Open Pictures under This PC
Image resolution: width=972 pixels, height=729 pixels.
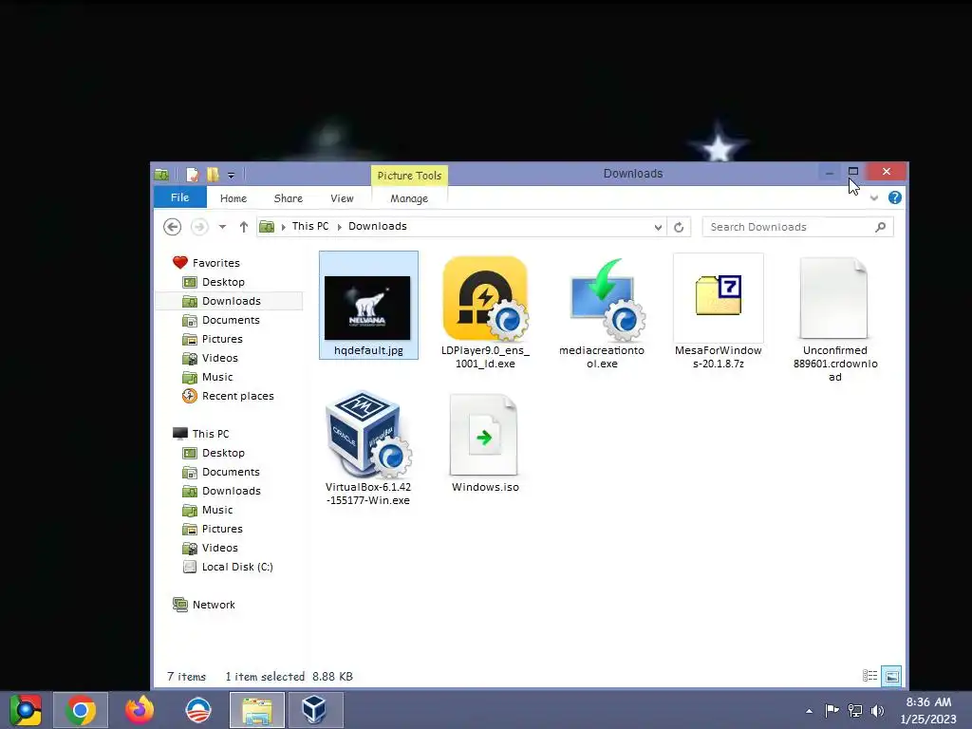[x=222, y=529]
